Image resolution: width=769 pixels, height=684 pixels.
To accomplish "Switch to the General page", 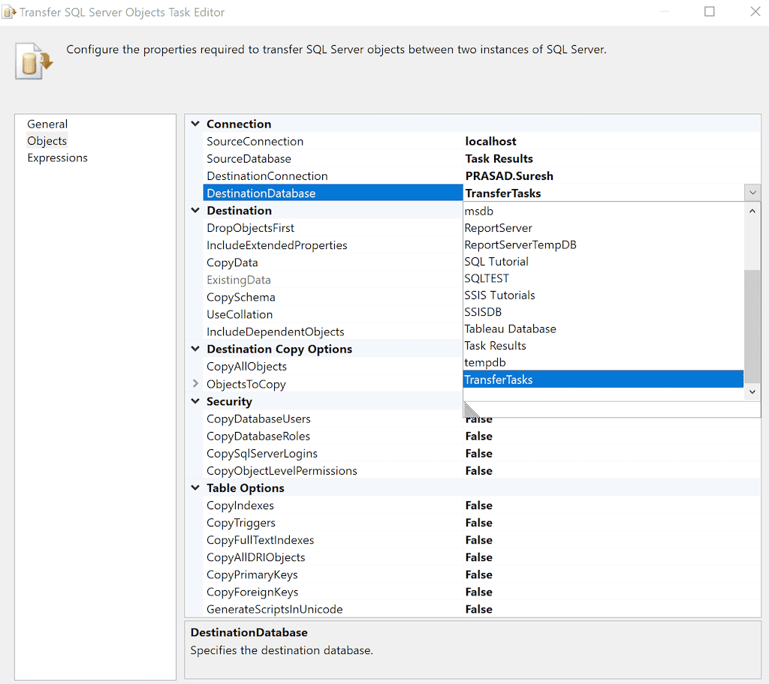I will 47,124.
